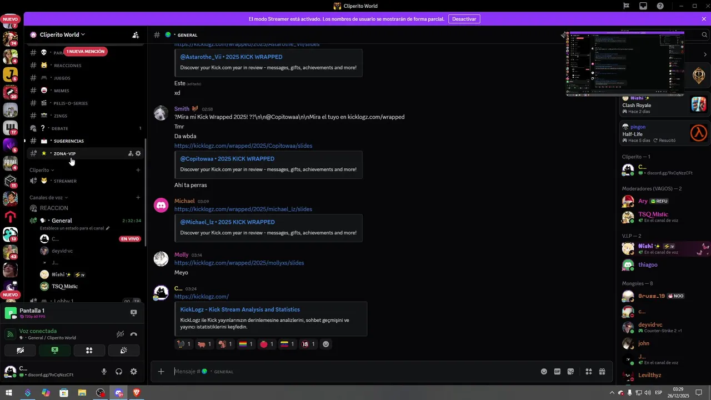
Task: Open the https://kicklogz.com/ link
Action: click(202, 297)
